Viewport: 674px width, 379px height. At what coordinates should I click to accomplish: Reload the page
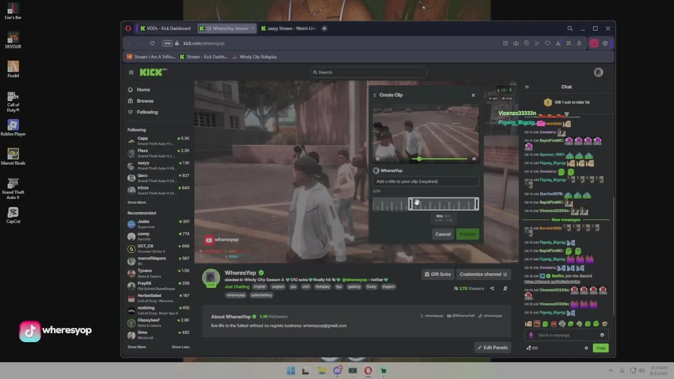click(x=152, y=43)
